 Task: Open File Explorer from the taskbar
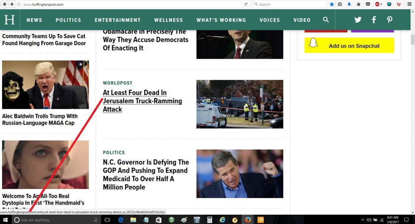(x=133, y=220)
